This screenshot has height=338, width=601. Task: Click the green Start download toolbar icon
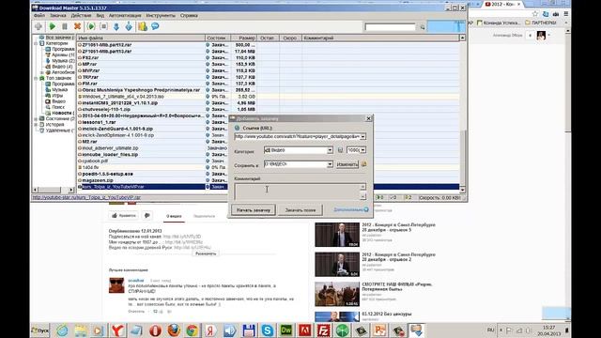tap(53, 26)
